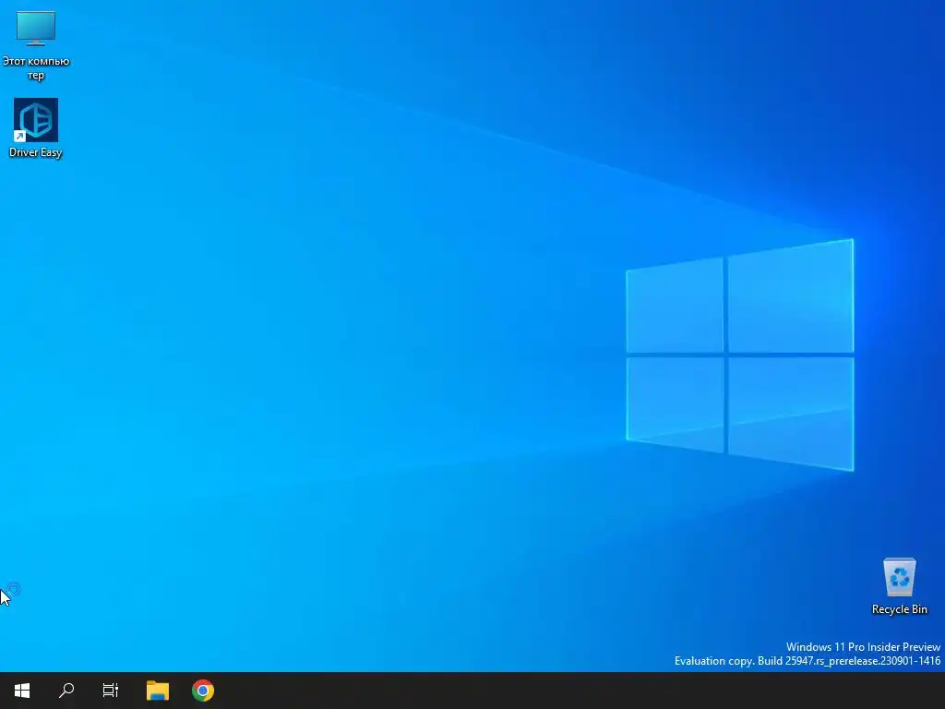The width and height of the screenshot is (945, 709).
Task: Open taskbar search magnifier
Action: (x=66, y=691)
